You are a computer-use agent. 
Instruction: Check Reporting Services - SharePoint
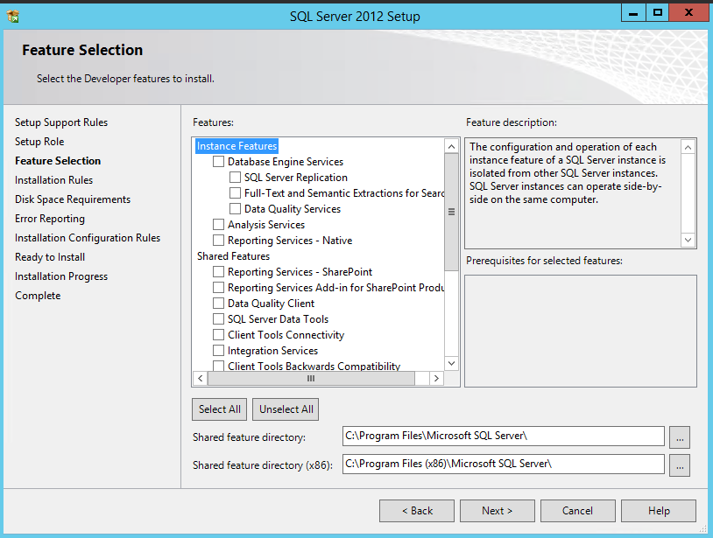[218, 271]
